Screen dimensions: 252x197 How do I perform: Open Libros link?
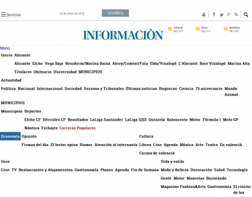click(145, 145)
